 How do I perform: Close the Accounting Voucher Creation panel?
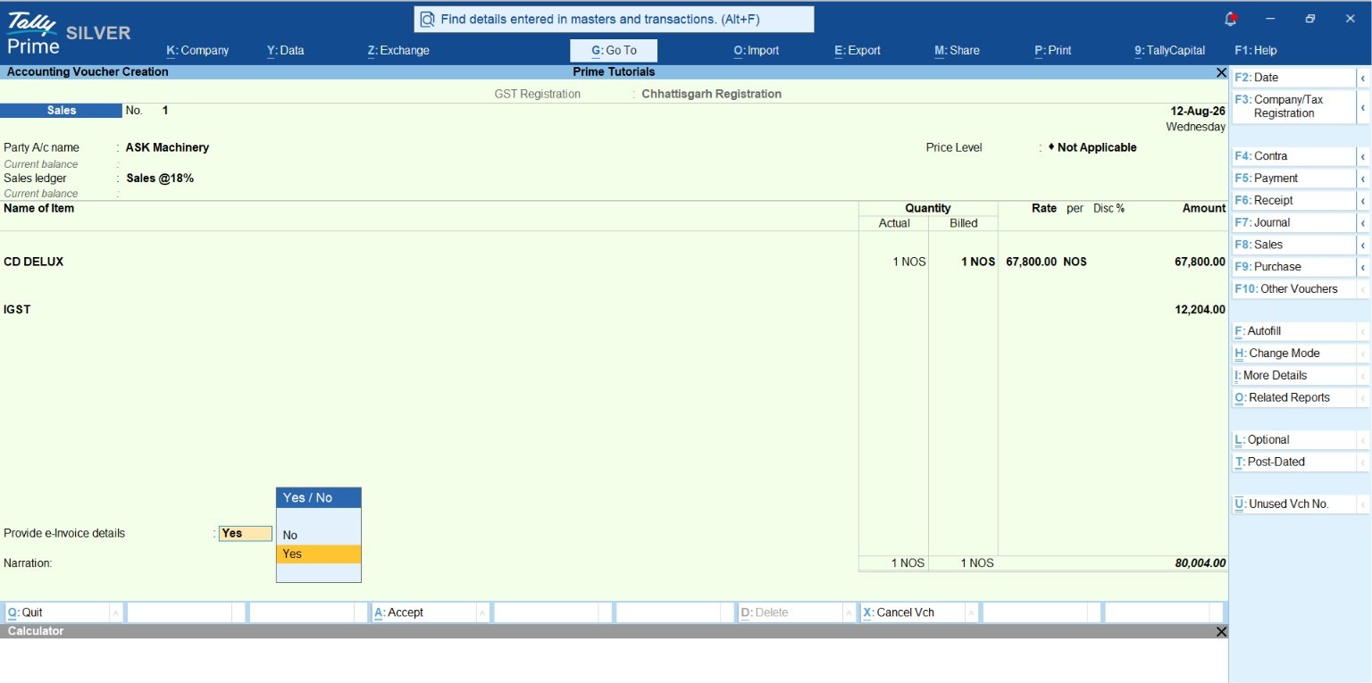click(1221, 72)
